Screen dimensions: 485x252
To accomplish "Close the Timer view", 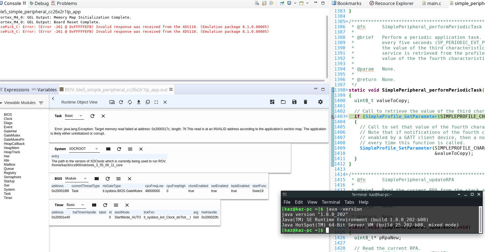I will (x=127, y=205).
